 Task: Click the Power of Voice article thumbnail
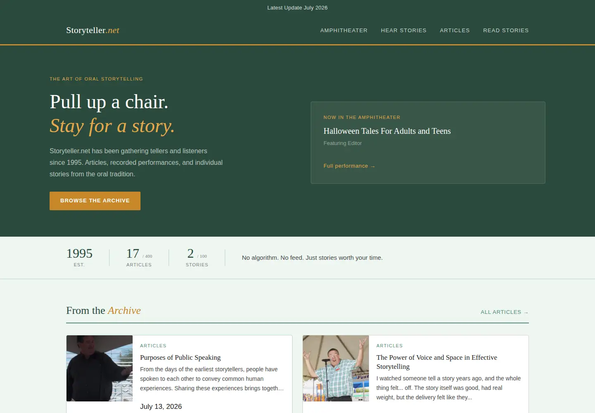336,368
